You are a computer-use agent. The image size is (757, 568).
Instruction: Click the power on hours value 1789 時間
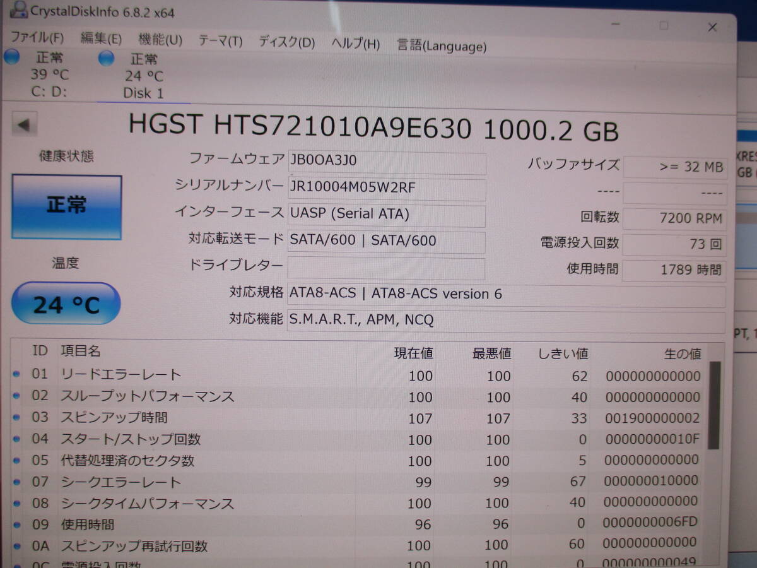[x=674, y=270]
